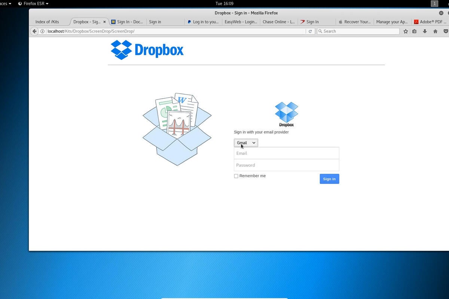Click the Firefox search box
Screen dimensions: 449x299
[358, 31]
